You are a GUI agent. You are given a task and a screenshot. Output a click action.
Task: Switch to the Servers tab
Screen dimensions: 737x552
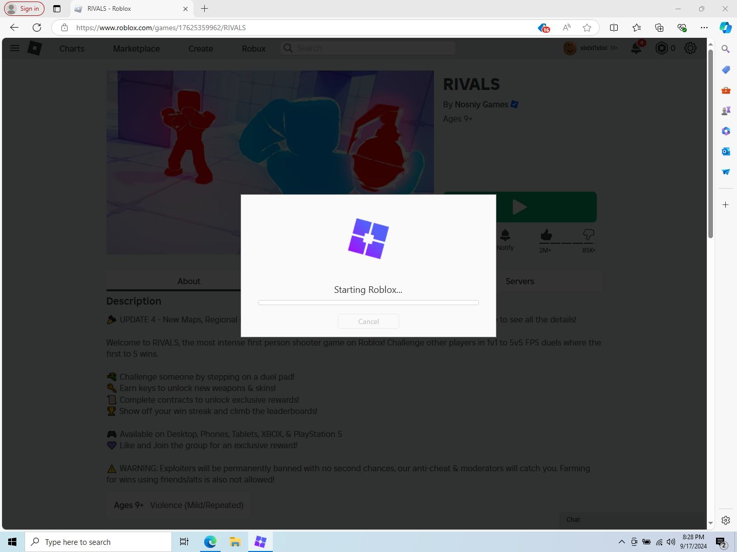click(x=520, y=281)
